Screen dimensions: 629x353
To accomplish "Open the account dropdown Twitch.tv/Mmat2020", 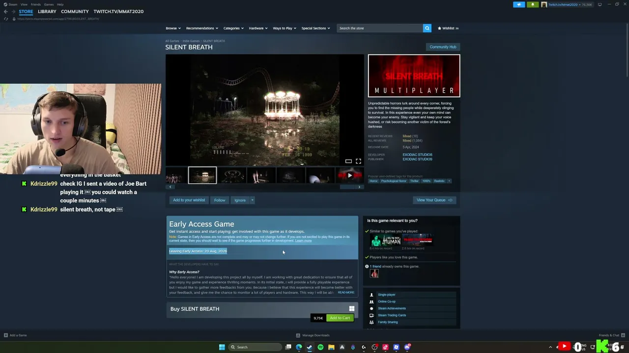I will (x=567, y=4).
